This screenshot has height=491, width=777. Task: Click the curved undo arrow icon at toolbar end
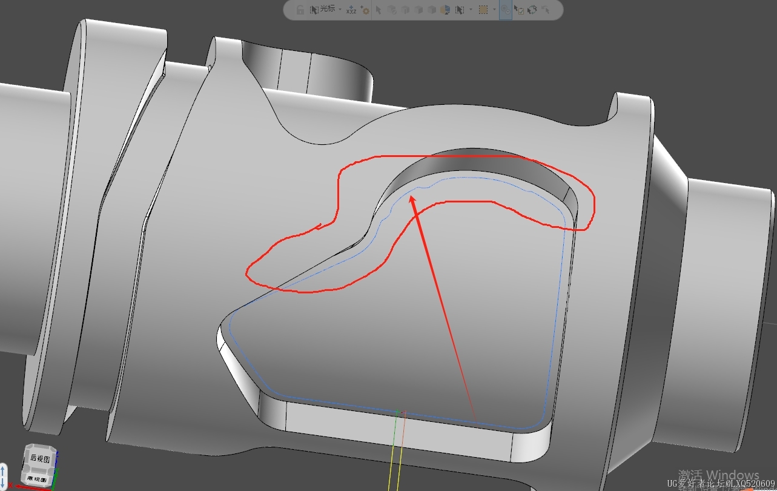coord(546,10)
